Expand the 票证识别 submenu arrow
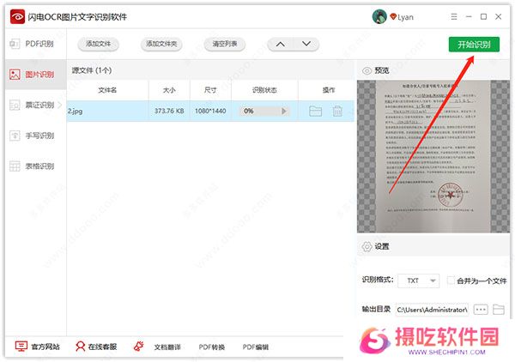The image size is (515, 362). coord(59,105)
